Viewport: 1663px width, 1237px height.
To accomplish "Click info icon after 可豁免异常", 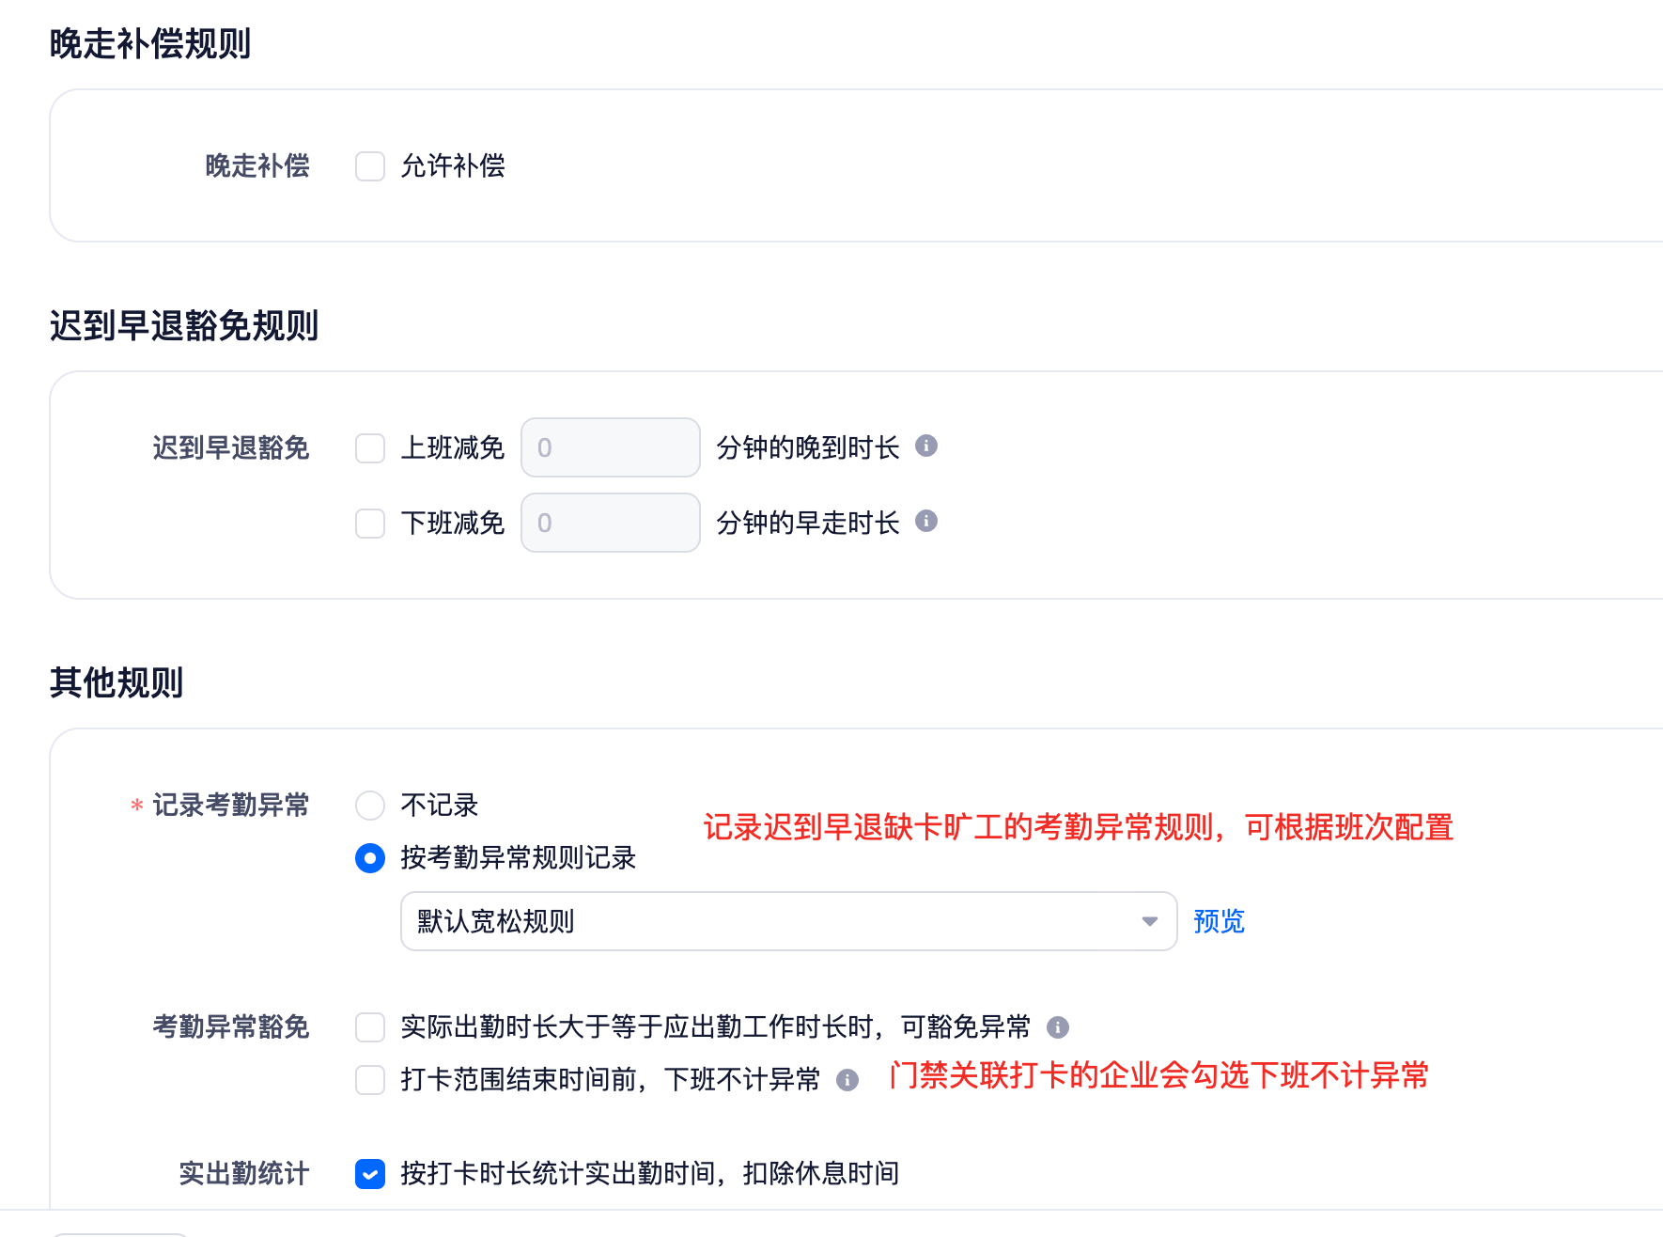I will click(1058, 1027).
